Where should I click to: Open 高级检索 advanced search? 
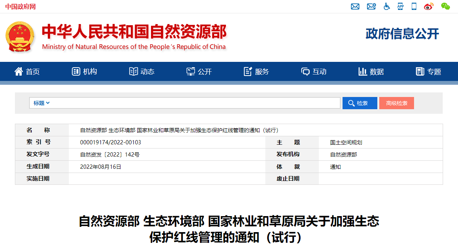pos(396,103)
